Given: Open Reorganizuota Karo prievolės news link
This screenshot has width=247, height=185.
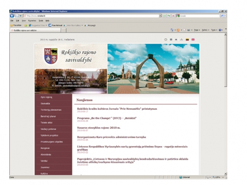Looking at the screenshot, I should coord(112,137).
